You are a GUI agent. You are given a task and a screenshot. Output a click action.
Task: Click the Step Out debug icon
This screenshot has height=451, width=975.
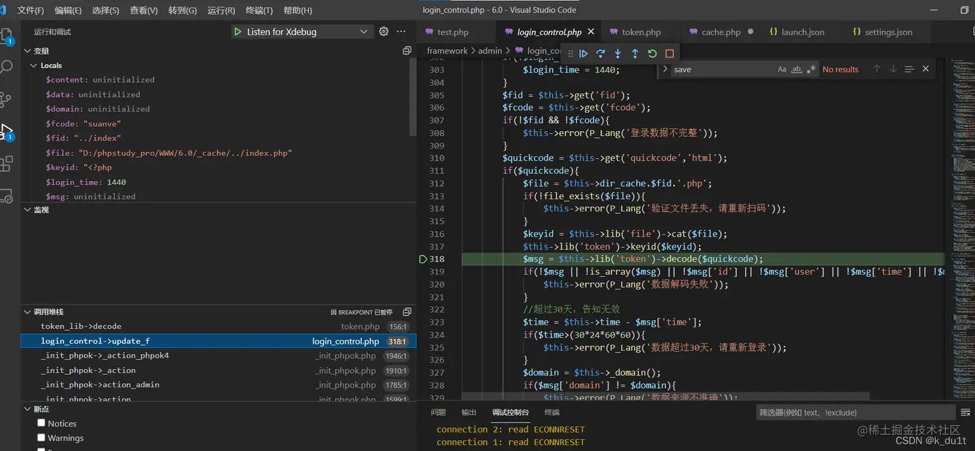tap(635, 53)
